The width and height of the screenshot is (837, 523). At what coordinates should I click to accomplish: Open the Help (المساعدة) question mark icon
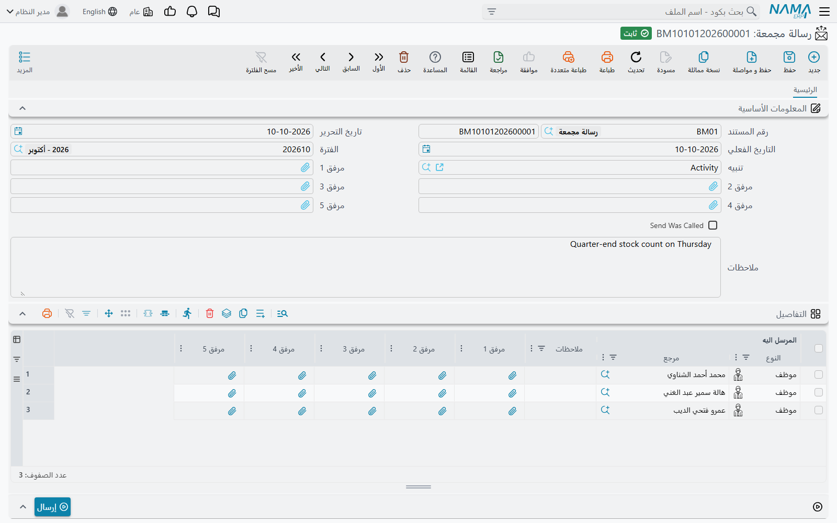coord(435,57)
